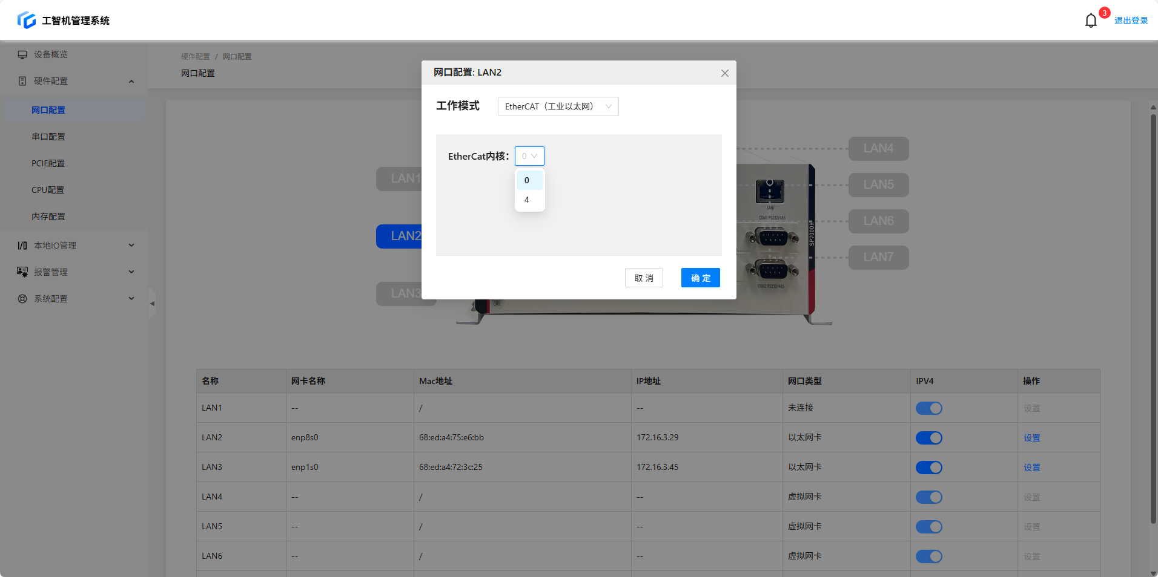Click the device overview monitor icon

click(22, 54)
